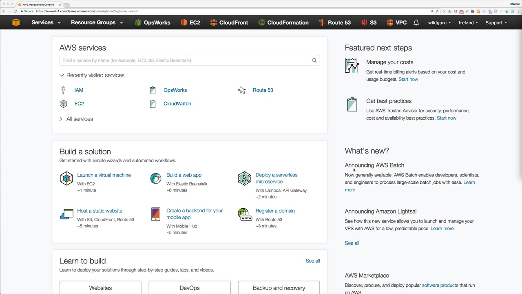Click the Deploy a serverless microservice icon
The image size is (522, 294).
[x=245, y=178]
